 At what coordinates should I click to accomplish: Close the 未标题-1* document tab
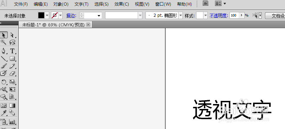click(x=88, y=25)
